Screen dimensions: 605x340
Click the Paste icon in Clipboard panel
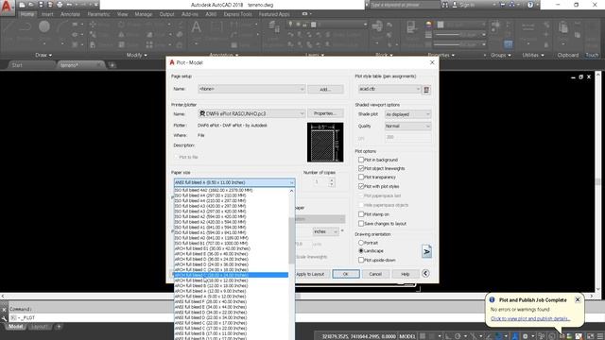(x=563, y=27)
